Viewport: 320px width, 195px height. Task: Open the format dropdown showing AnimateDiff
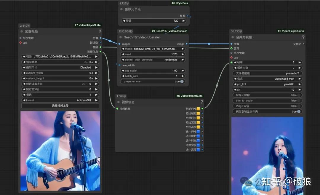(x=60, y=100)
